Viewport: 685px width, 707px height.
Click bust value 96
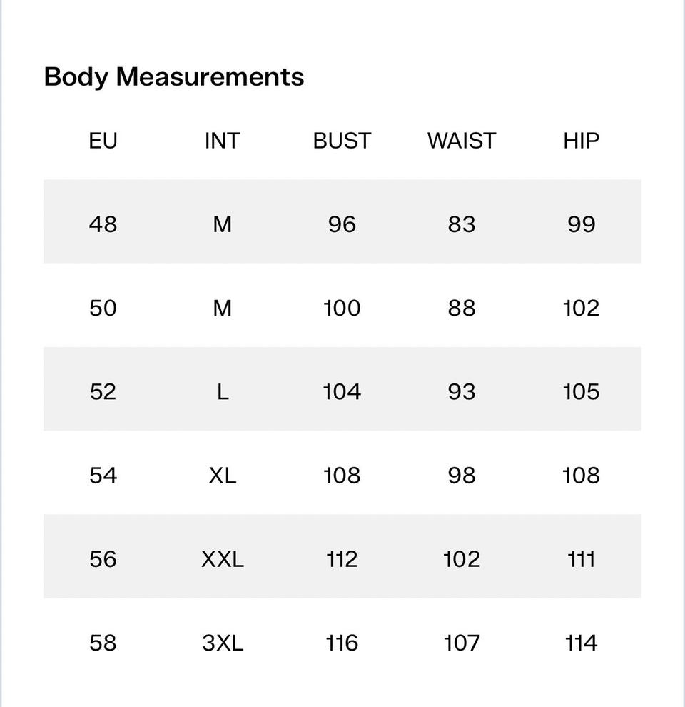pos(342,224)
